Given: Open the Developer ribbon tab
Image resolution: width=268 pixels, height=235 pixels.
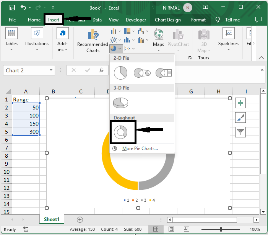Looking at the screenshot, I should (x=136, y=20).
